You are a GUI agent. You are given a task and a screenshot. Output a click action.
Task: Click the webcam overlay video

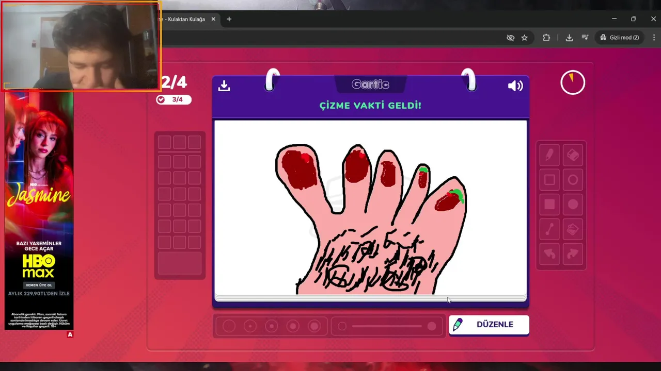pos(81,45)
